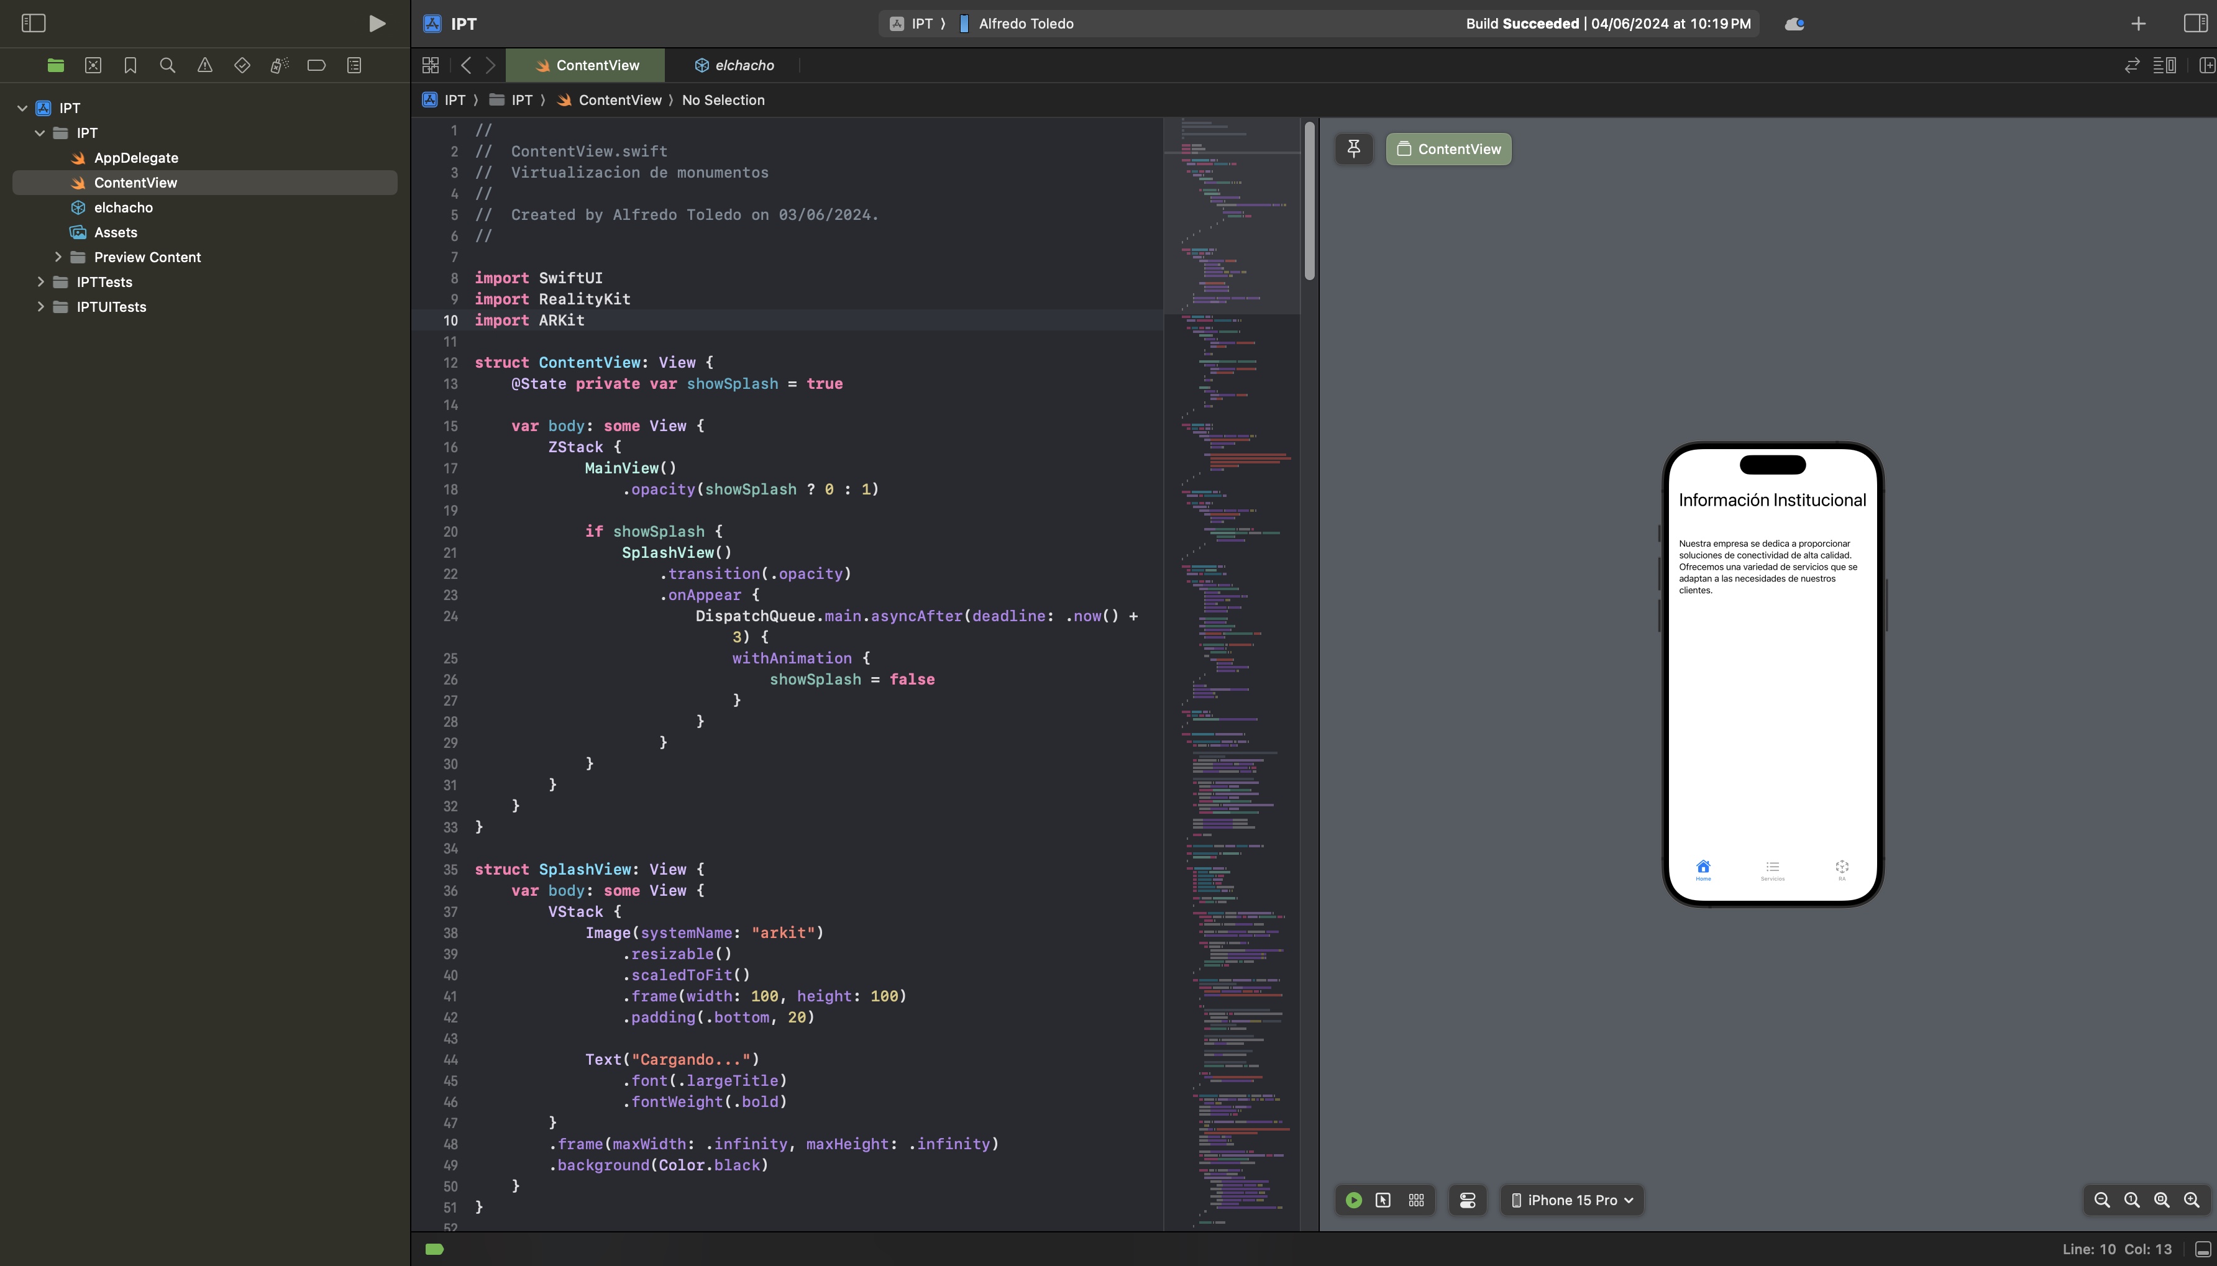Choose IPT scheme in toolbar
Viewport: 2217px width, 1266px height.
point(912,24)
